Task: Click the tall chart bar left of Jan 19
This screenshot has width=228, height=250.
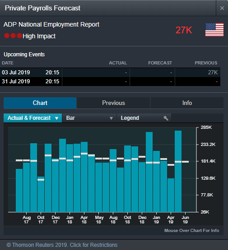Action: click(x=149, y=172)
